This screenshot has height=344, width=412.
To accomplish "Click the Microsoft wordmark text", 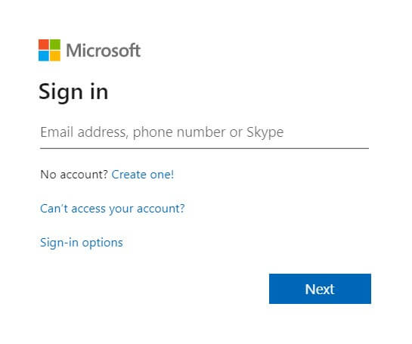I will [x=104, y=50].
